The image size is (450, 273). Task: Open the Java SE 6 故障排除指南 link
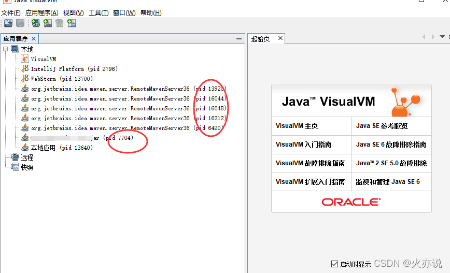pos(391,145)
